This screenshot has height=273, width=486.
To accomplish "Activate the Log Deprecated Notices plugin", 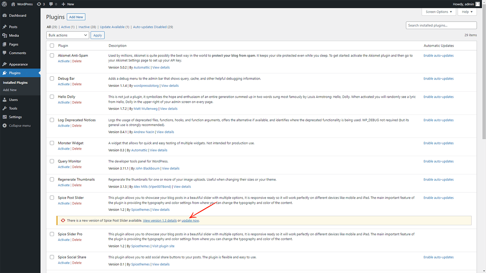I will coord(64,126).
